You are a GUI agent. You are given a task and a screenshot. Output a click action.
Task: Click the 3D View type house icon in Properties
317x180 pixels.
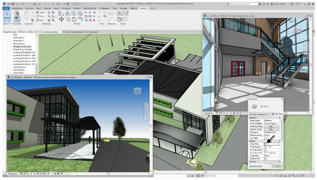point(254,106)
